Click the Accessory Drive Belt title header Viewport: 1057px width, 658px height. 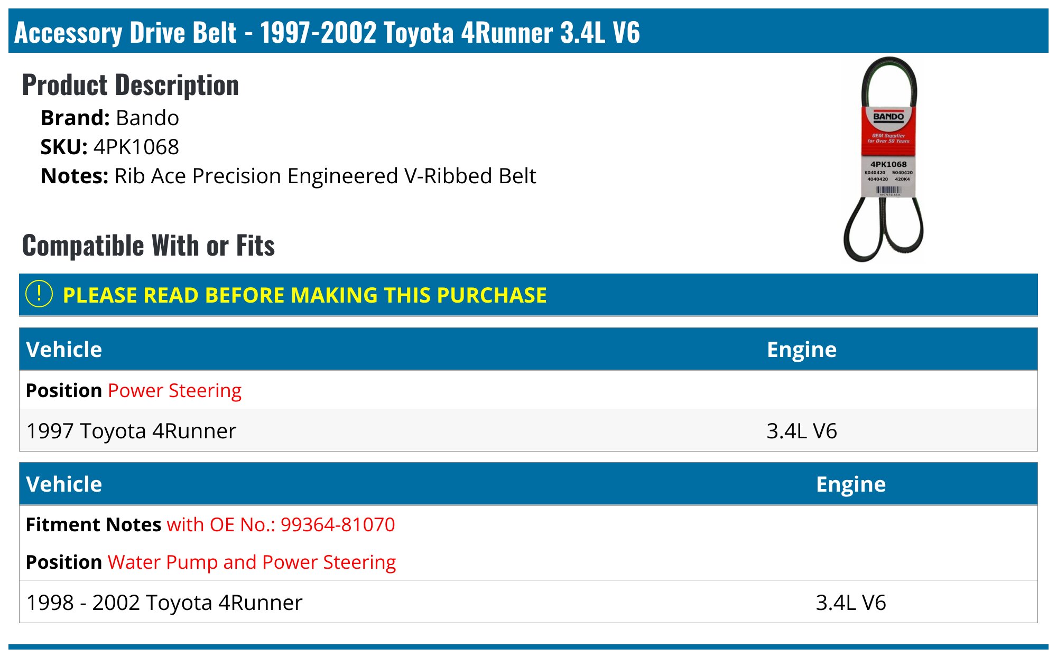tap(327, 32)
